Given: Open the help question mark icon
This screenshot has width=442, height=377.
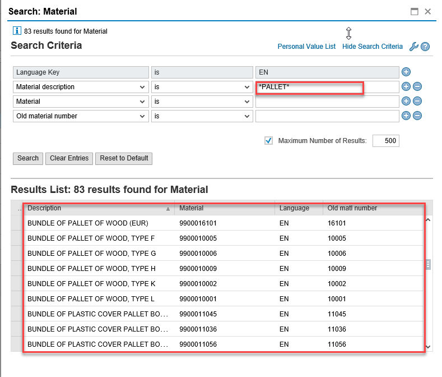Looking at the screenshot, I should tap(425, 47).
